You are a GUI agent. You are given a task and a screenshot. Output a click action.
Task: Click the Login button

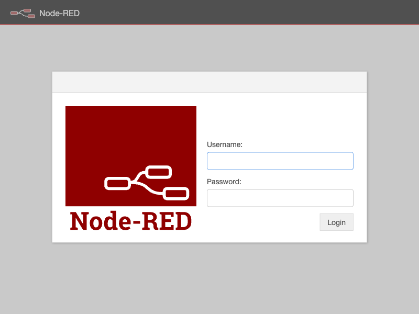coord(336,222)
